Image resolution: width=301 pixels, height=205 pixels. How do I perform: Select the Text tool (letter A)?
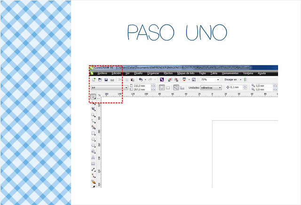pos(93,158)
